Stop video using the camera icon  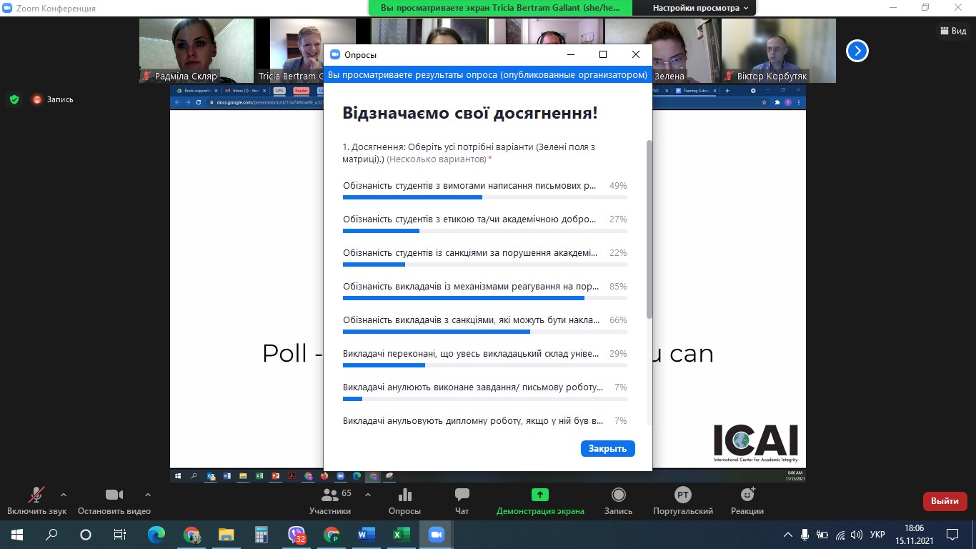tap(114, 495)
